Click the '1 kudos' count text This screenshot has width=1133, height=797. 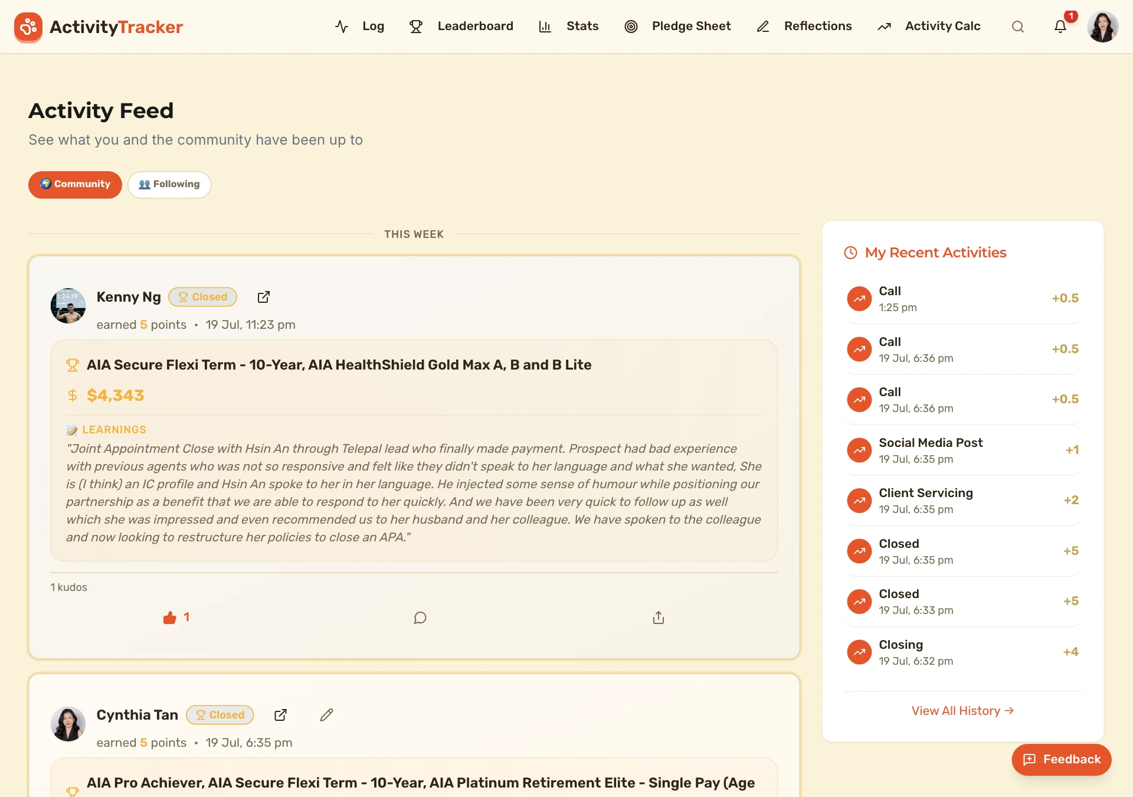[68, 587]
